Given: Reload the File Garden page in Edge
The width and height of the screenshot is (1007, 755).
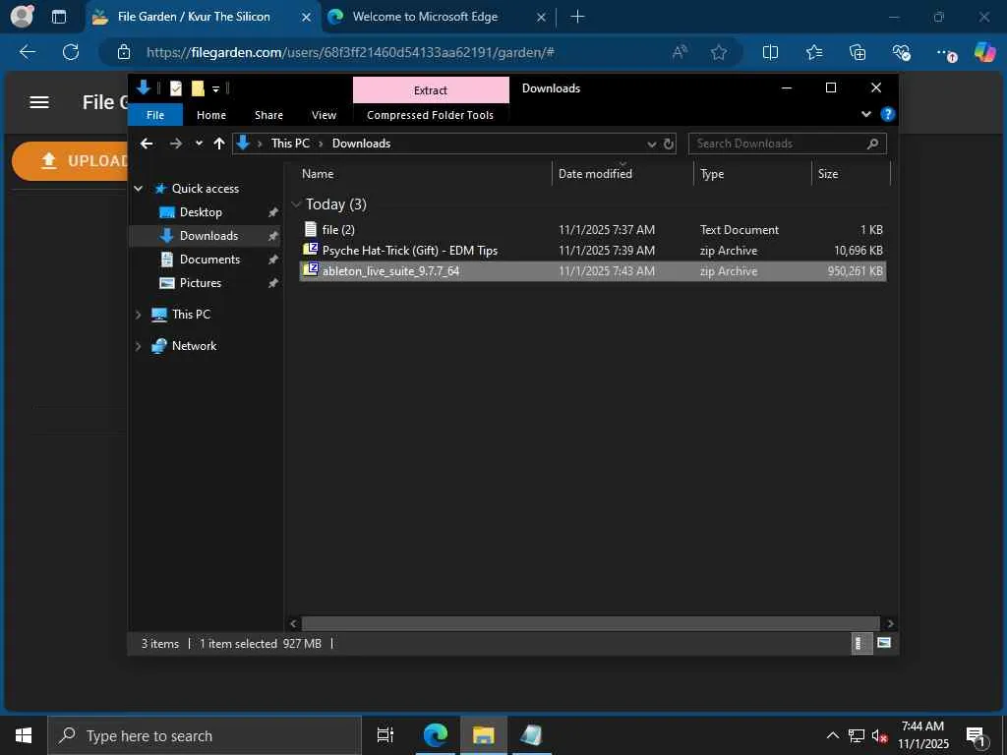Looking at the screenshot, I should click(x=71, y=52).
